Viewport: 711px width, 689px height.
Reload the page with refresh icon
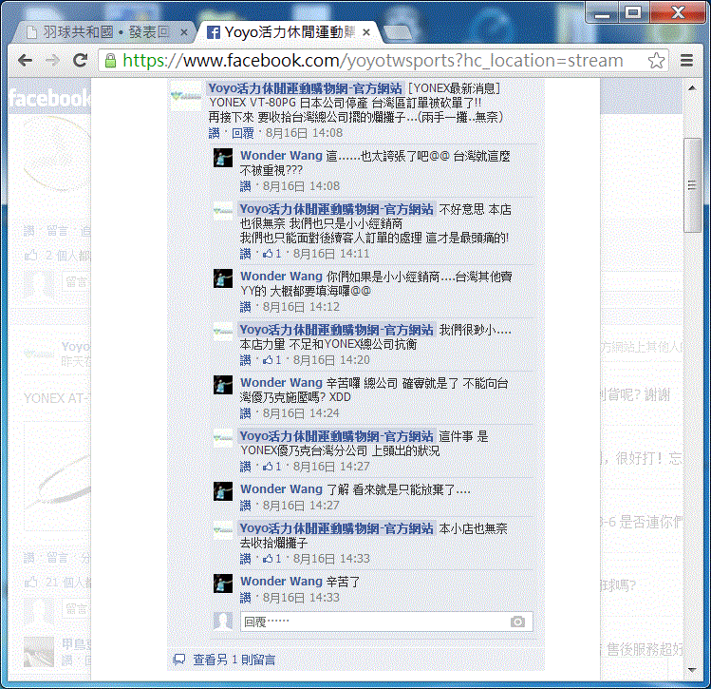coord(81,60)
